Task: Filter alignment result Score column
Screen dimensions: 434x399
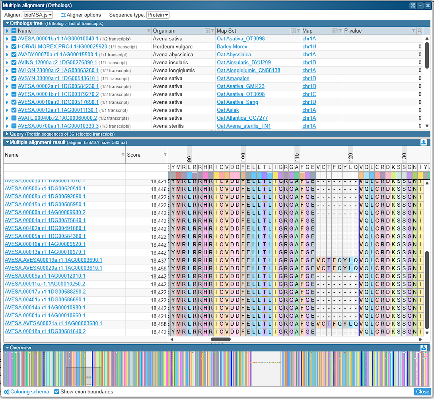Action: 165,155
